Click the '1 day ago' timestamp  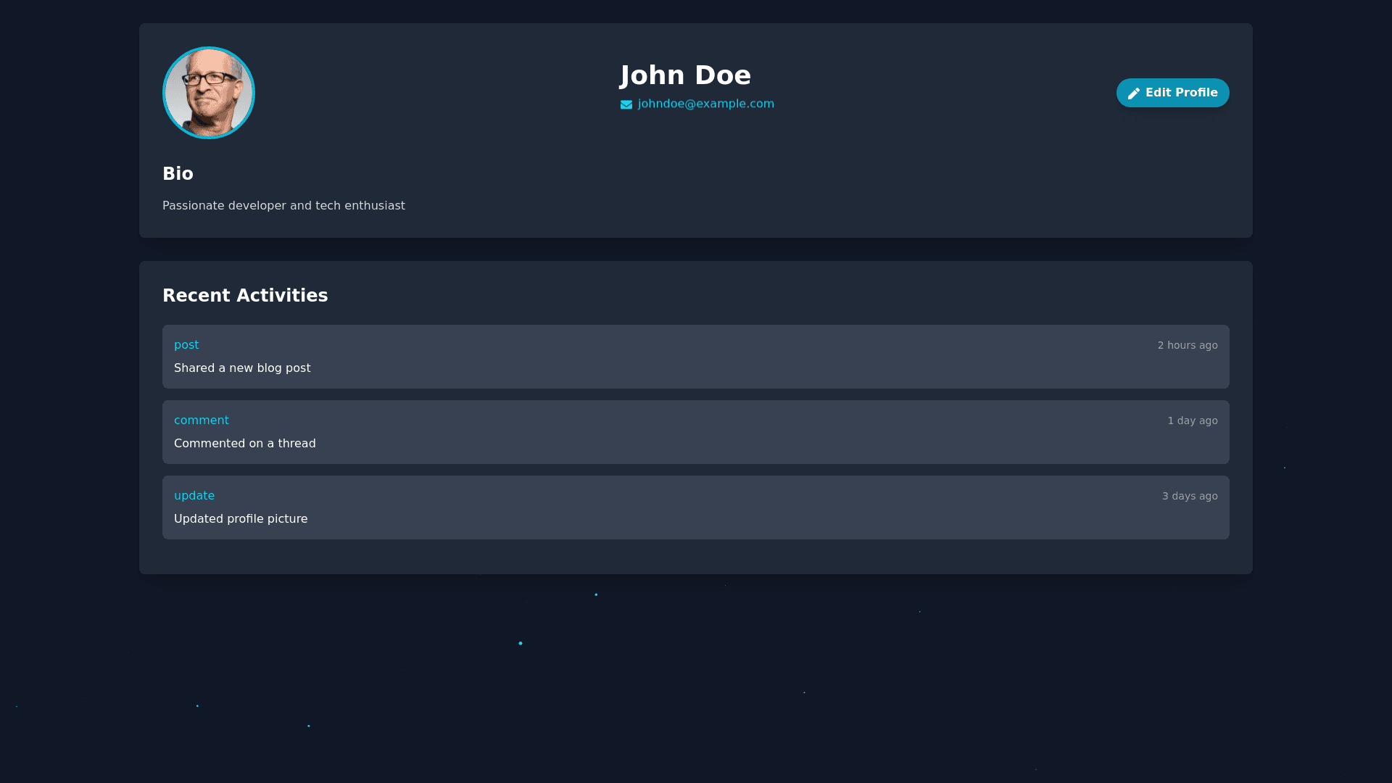point(1192,421)
